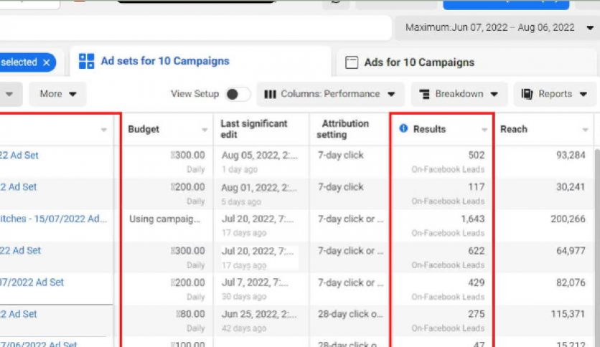
Task: Open the Reports dropdown
Action: pyautogui.click(x=555, y=94)
